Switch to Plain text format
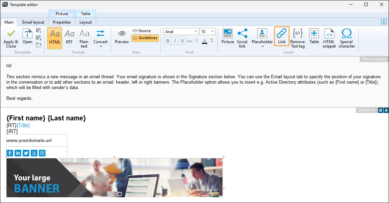 84,38
